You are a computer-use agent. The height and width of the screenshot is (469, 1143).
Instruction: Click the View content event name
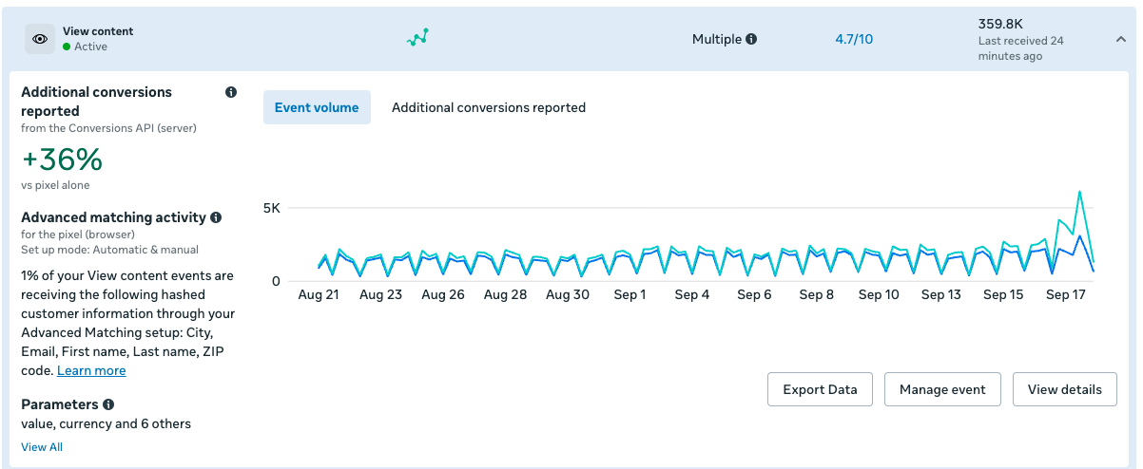click(98, 31)
